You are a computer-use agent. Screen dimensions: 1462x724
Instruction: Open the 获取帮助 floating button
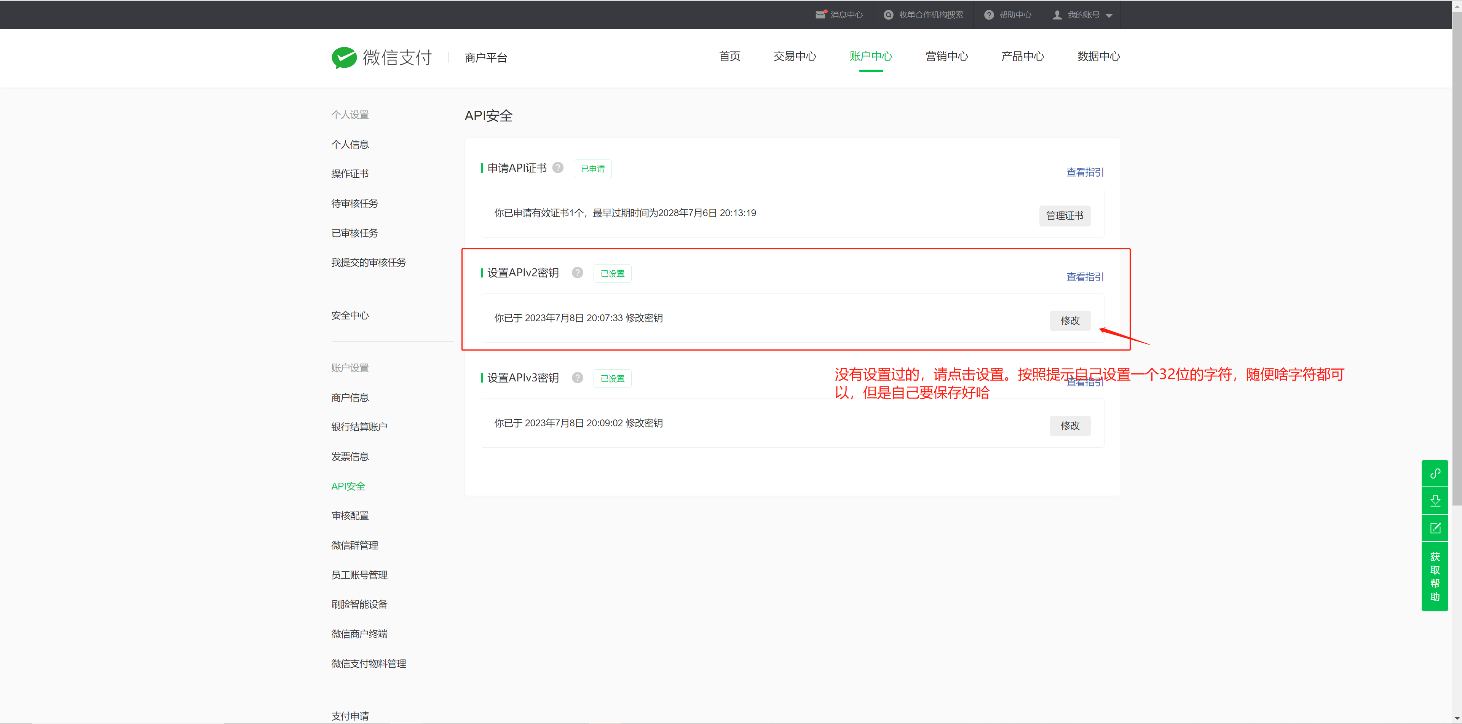tap(1435, 576)
